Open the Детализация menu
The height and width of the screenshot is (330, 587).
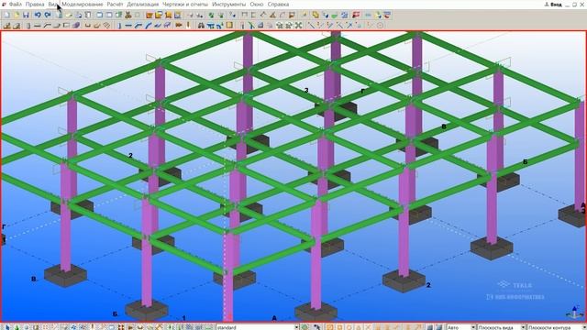(x=143, y=5)
